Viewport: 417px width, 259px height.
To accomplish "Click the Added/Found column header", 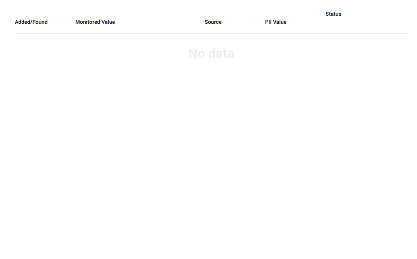I will [31, 22].
